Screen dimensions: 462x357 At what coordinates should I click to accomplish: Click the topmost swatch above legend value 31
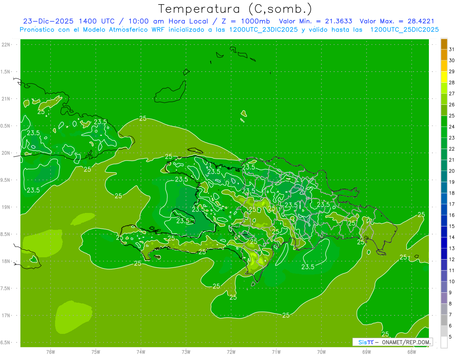click(444, 44)
